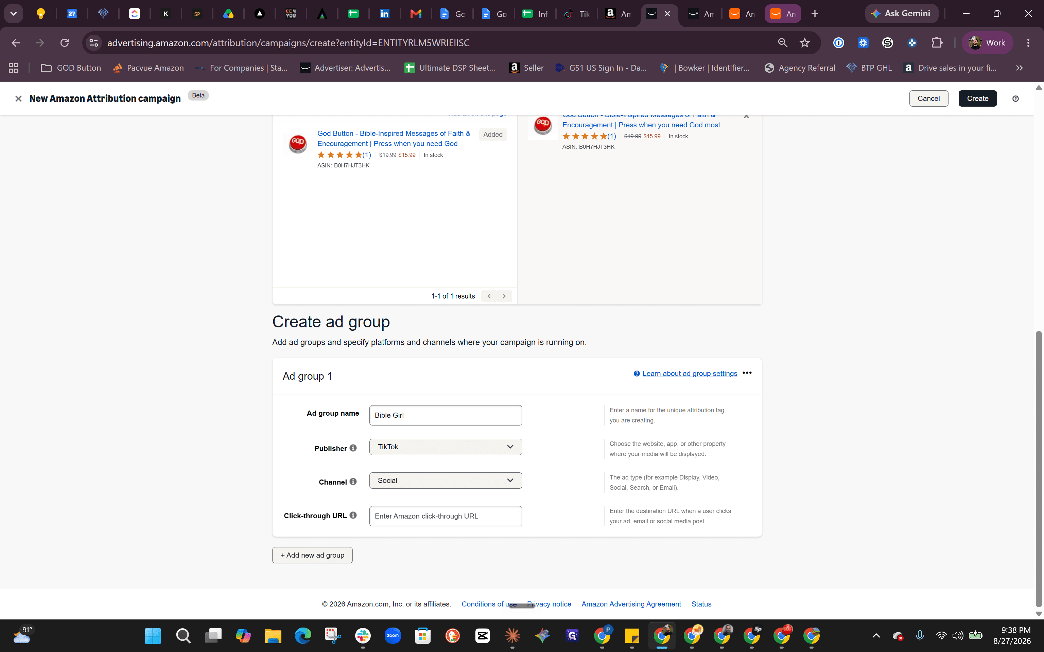1044x652 pixels.
Task: Click the Ask Gemini button
Action: tap(902, 13)
